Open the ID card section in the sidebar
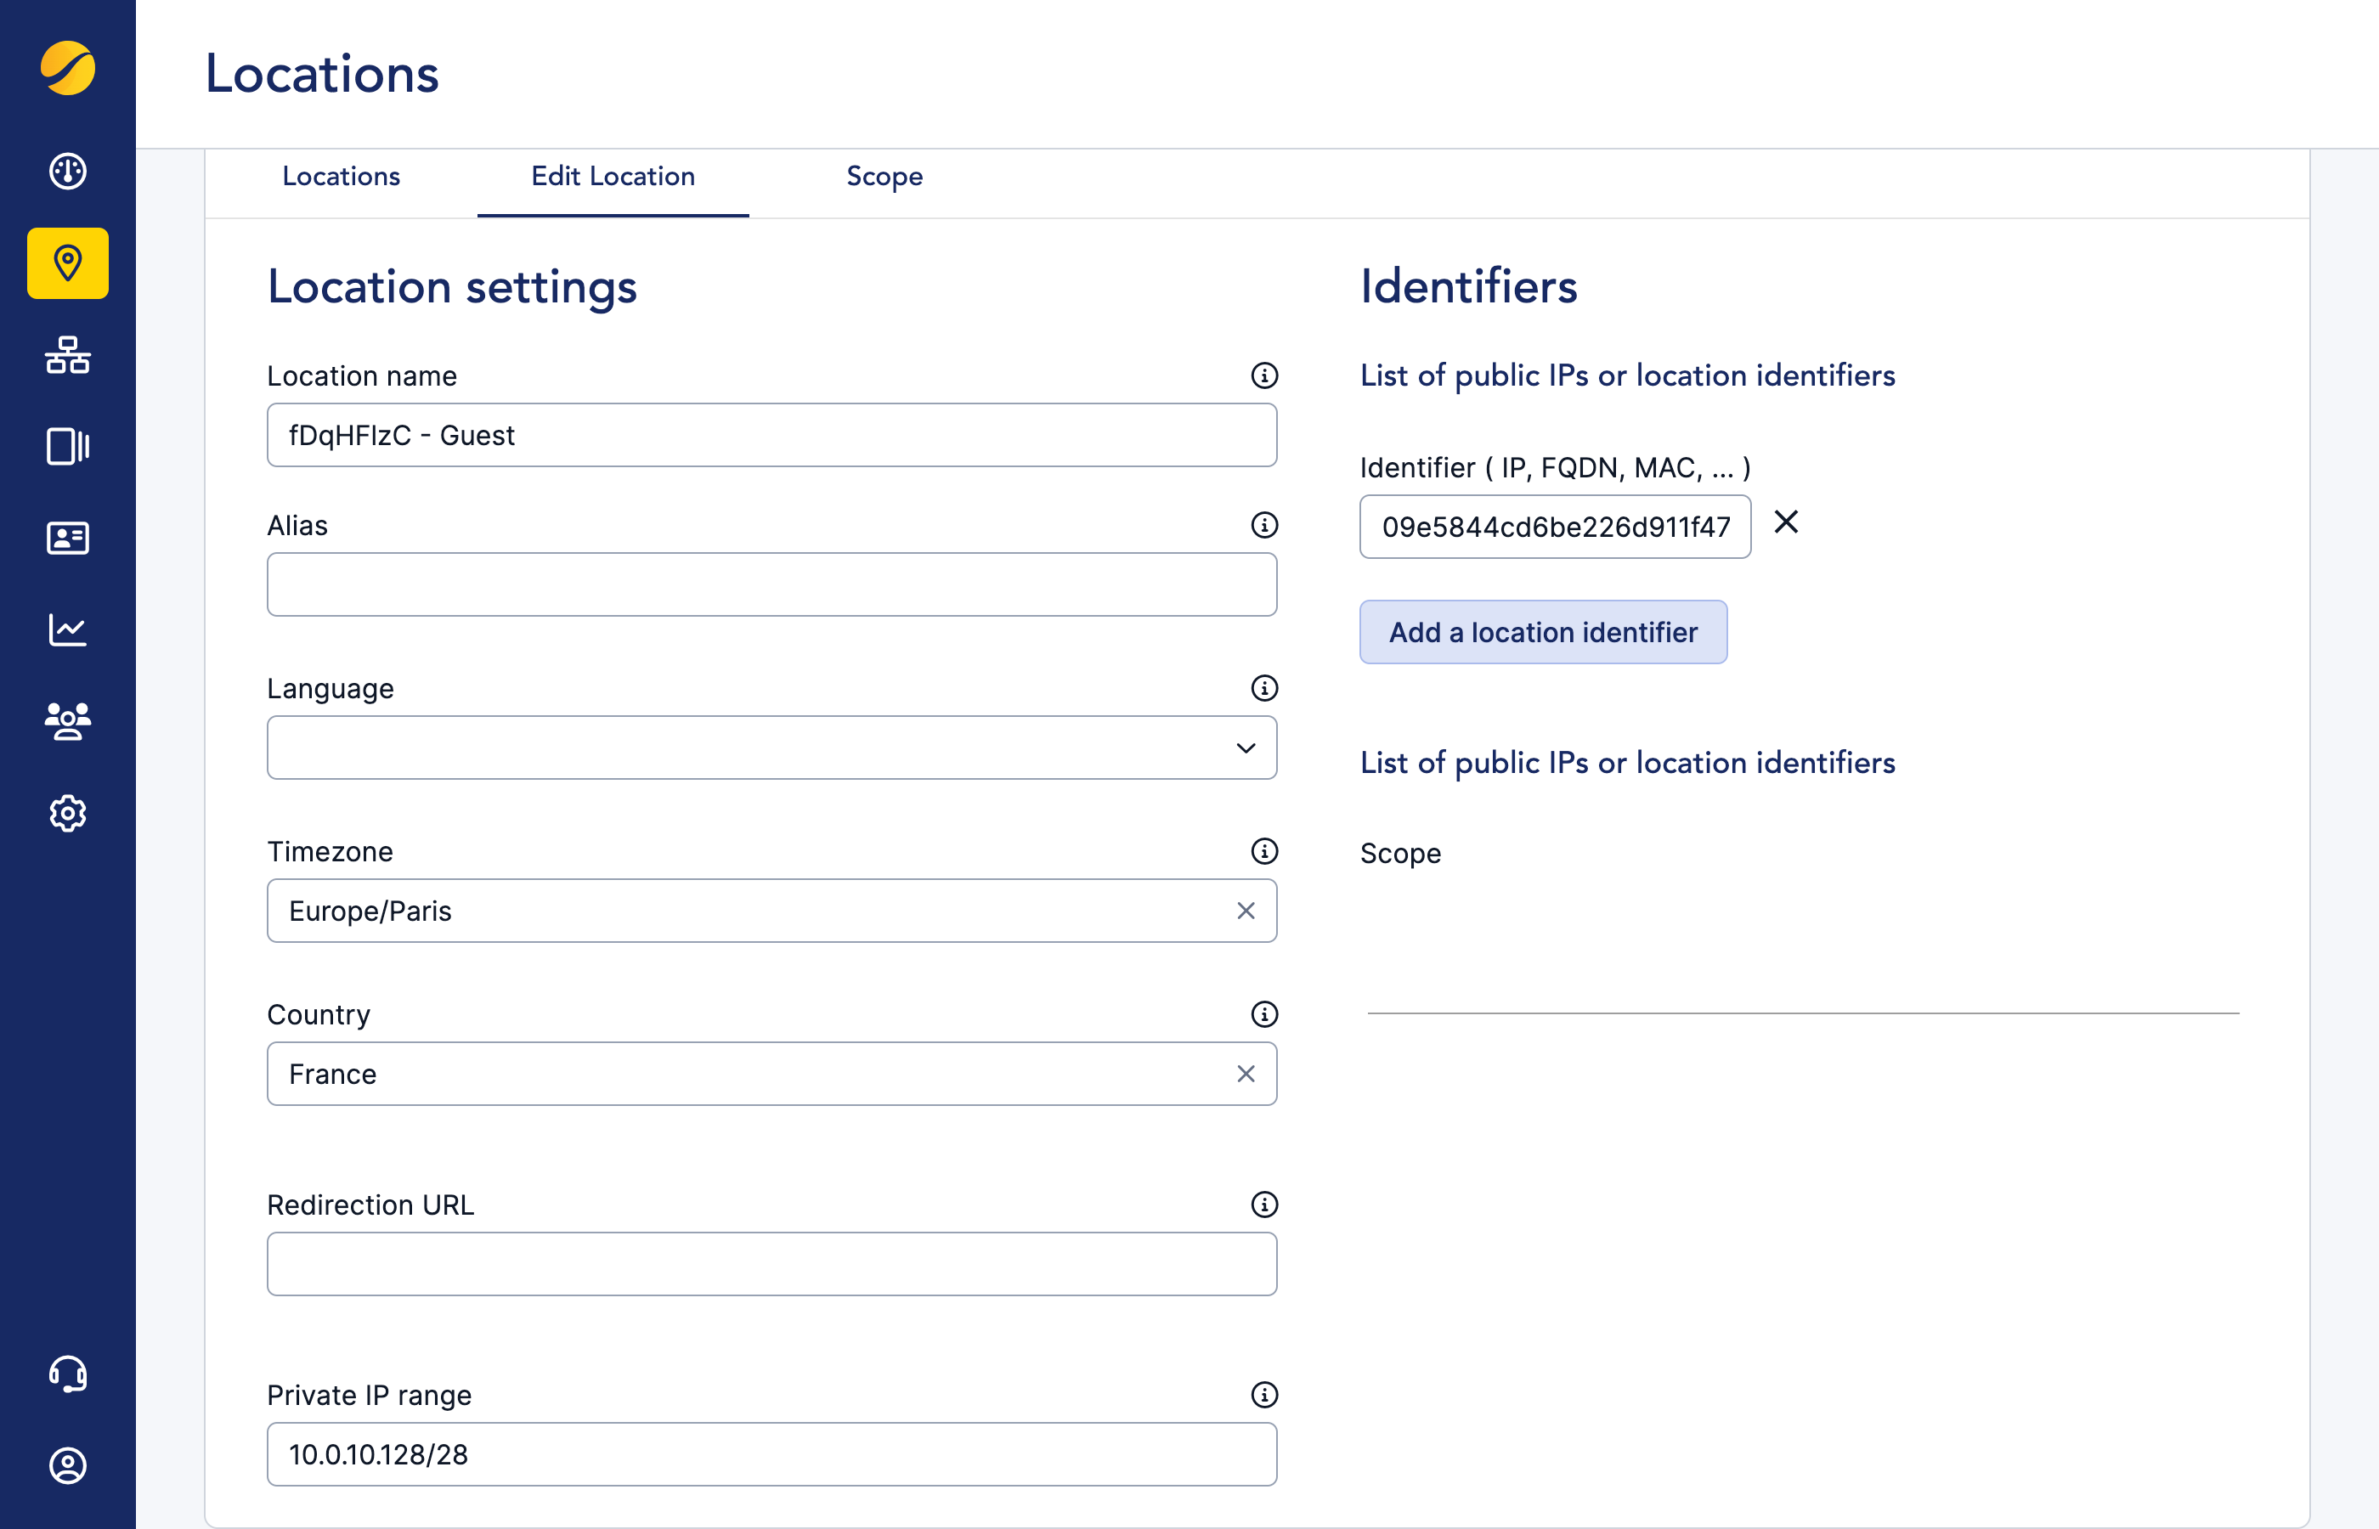The width and height of the screenshot is (2379, 1529). point(66,539)
